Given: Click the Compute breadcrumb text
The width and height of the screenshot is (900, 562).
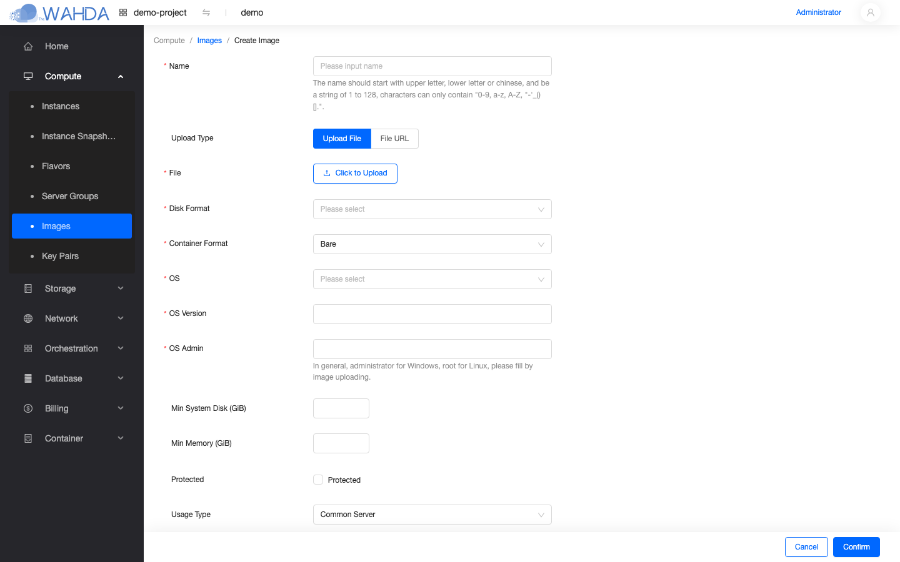Looking at the screenshot, I should (x=169, y=41).
